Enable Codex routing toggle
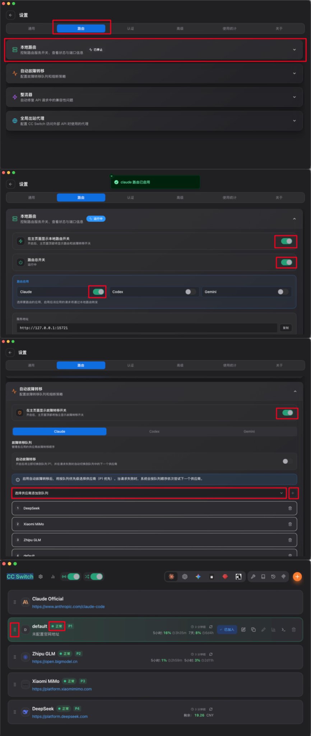Screen dimensions: 311x736 (x=190, y=292)
